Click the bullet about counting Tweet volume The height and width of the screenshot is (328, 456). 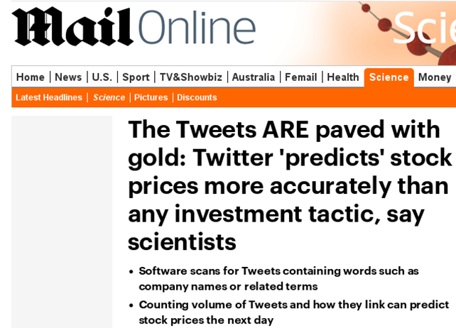pos(293,312)
